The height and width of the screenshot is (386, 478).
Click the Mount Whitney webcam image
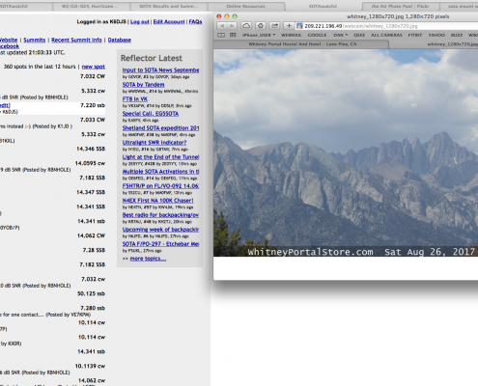pyautogui.click(x=346, y=152)
